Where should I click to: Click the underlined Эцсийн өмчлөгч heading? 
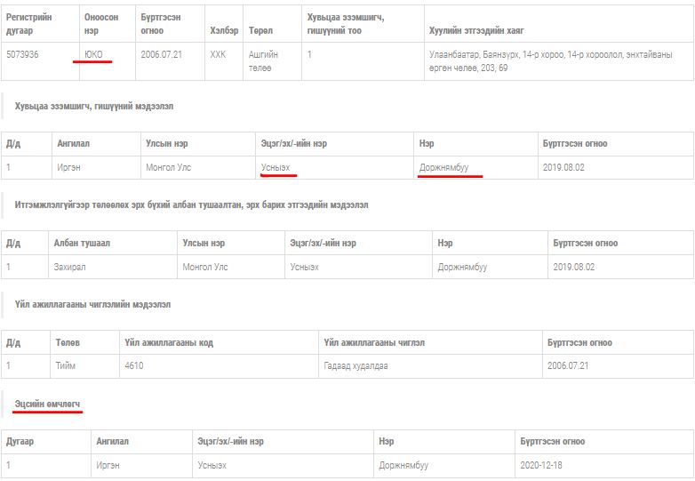tap(48, 405)
